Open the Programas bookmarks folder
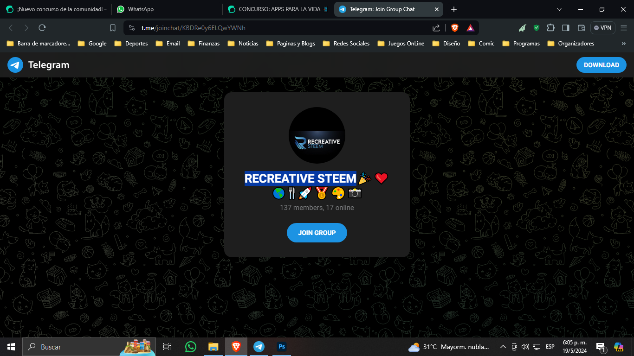The height and width of the screenshot is (356, 634). click(520, 44)
